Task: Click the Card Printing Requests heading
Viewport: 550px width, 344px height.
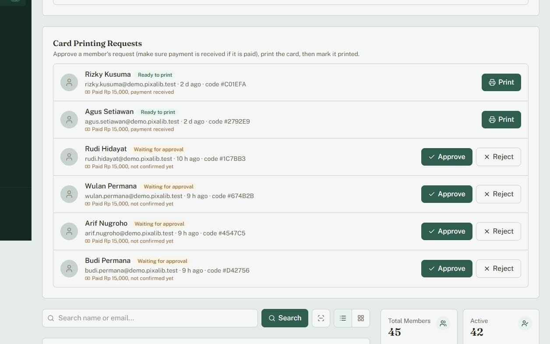Action: click(x=98, y=43)
